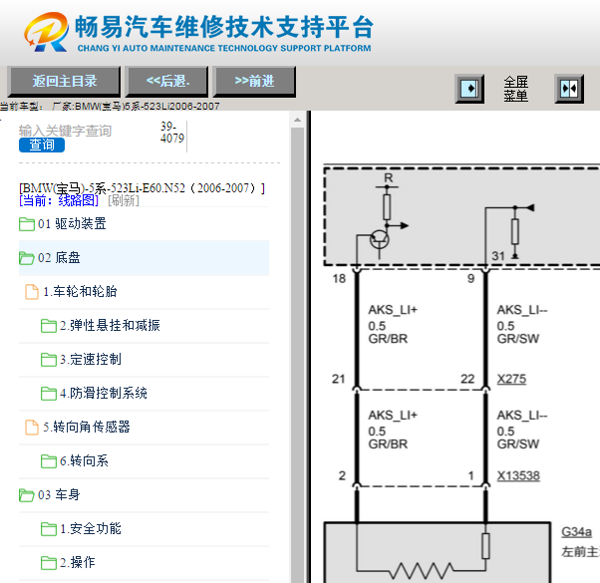Click the 39-4079 number text
Screen dimensions: 600x583
(172, 133)
